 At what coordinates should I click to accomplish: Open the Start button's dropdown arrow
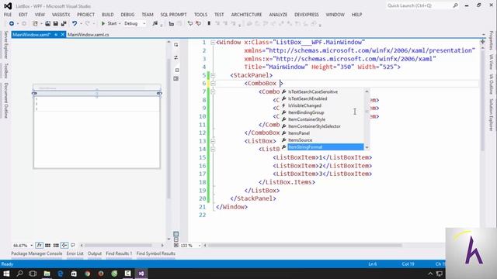point(120,24)
